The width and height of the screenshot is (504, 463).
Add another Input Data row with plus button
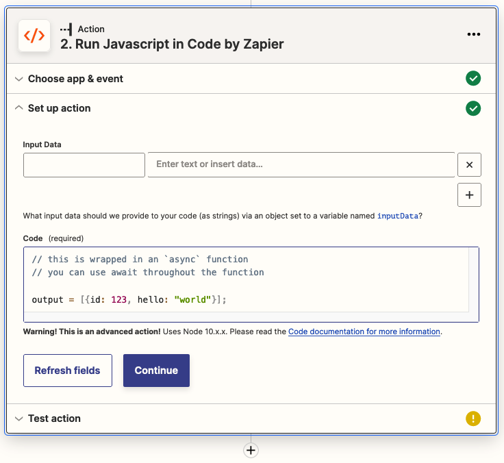point(469,195)
